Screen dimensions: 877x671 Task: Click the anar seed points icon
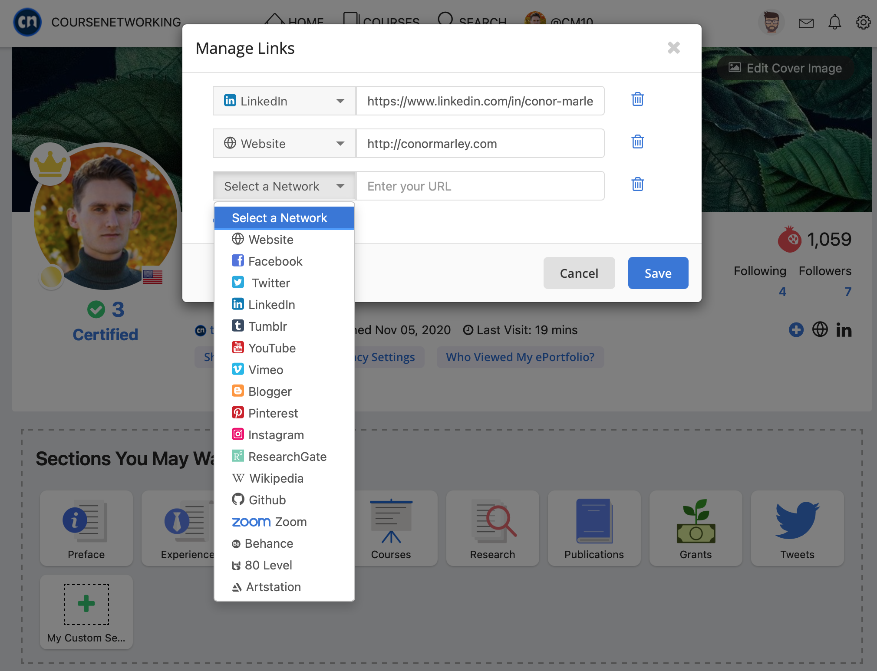pyautogui.click(x=789, y=239)
